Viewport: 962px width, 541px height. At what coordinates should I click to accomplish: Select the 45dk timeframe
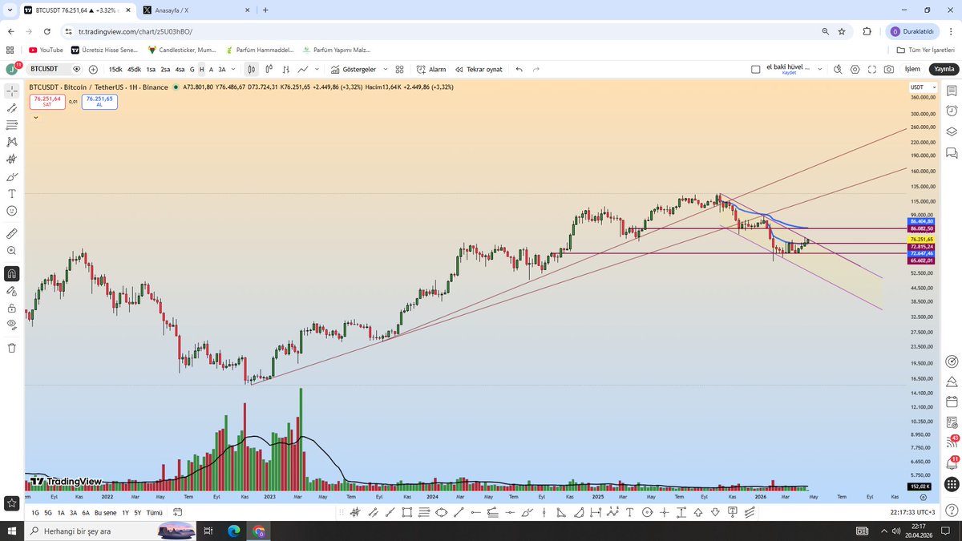pyautogui.click(x=134, y=70)
